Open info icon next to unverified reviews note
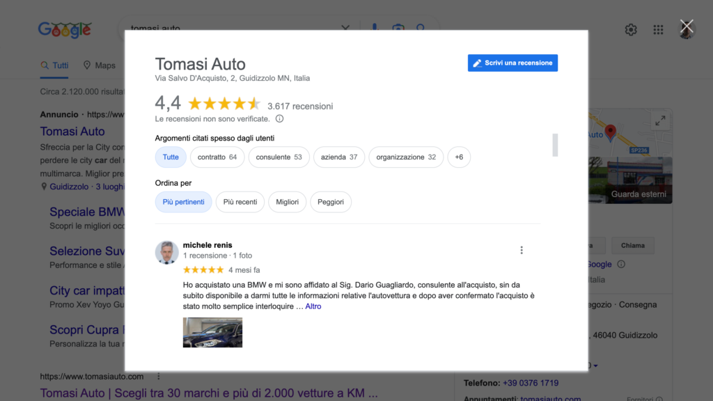Viewport: 713px width, 401px height. [x=280, y=118]
